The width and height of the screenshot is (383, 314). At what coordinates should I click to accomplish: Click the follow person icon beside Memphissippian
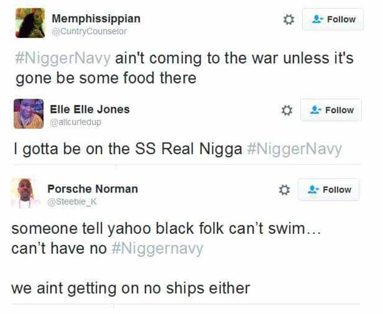click(x=317, y=19)
